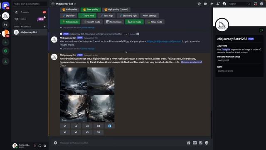Screen dimensions: 266x150
Task: Click own user avatar in bottom panel
Action: click(15, 146)
